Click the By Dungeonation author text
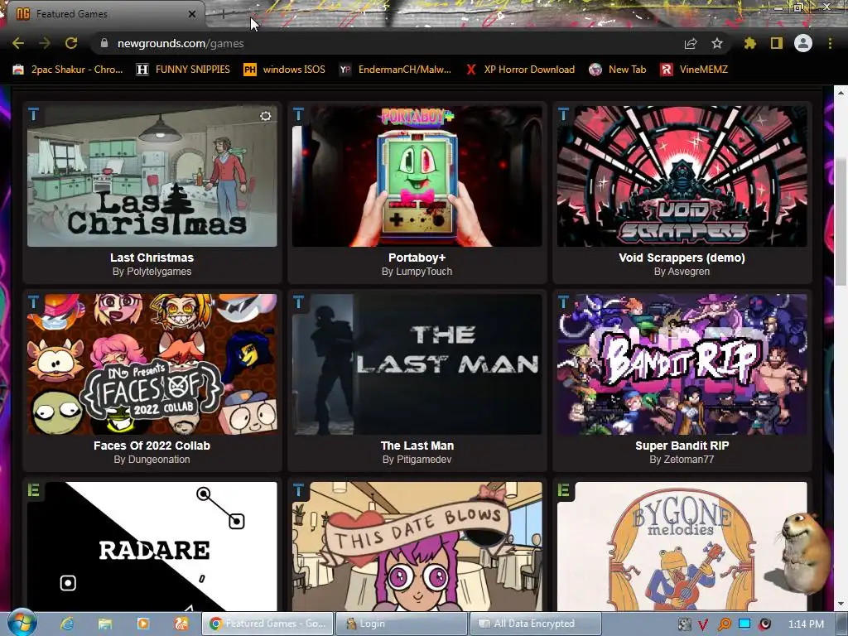 click(x=152, y=460)
